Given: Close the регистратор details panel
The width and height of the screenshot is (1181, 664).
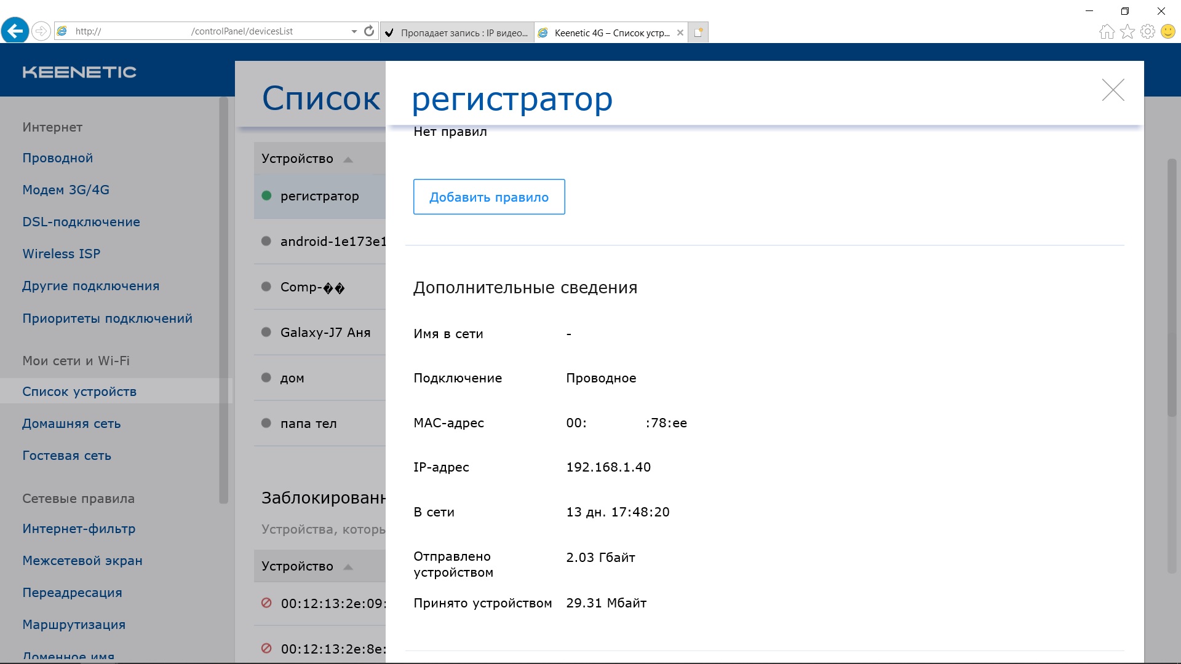Looking at the screenshot, I should tap(1113, 90).
